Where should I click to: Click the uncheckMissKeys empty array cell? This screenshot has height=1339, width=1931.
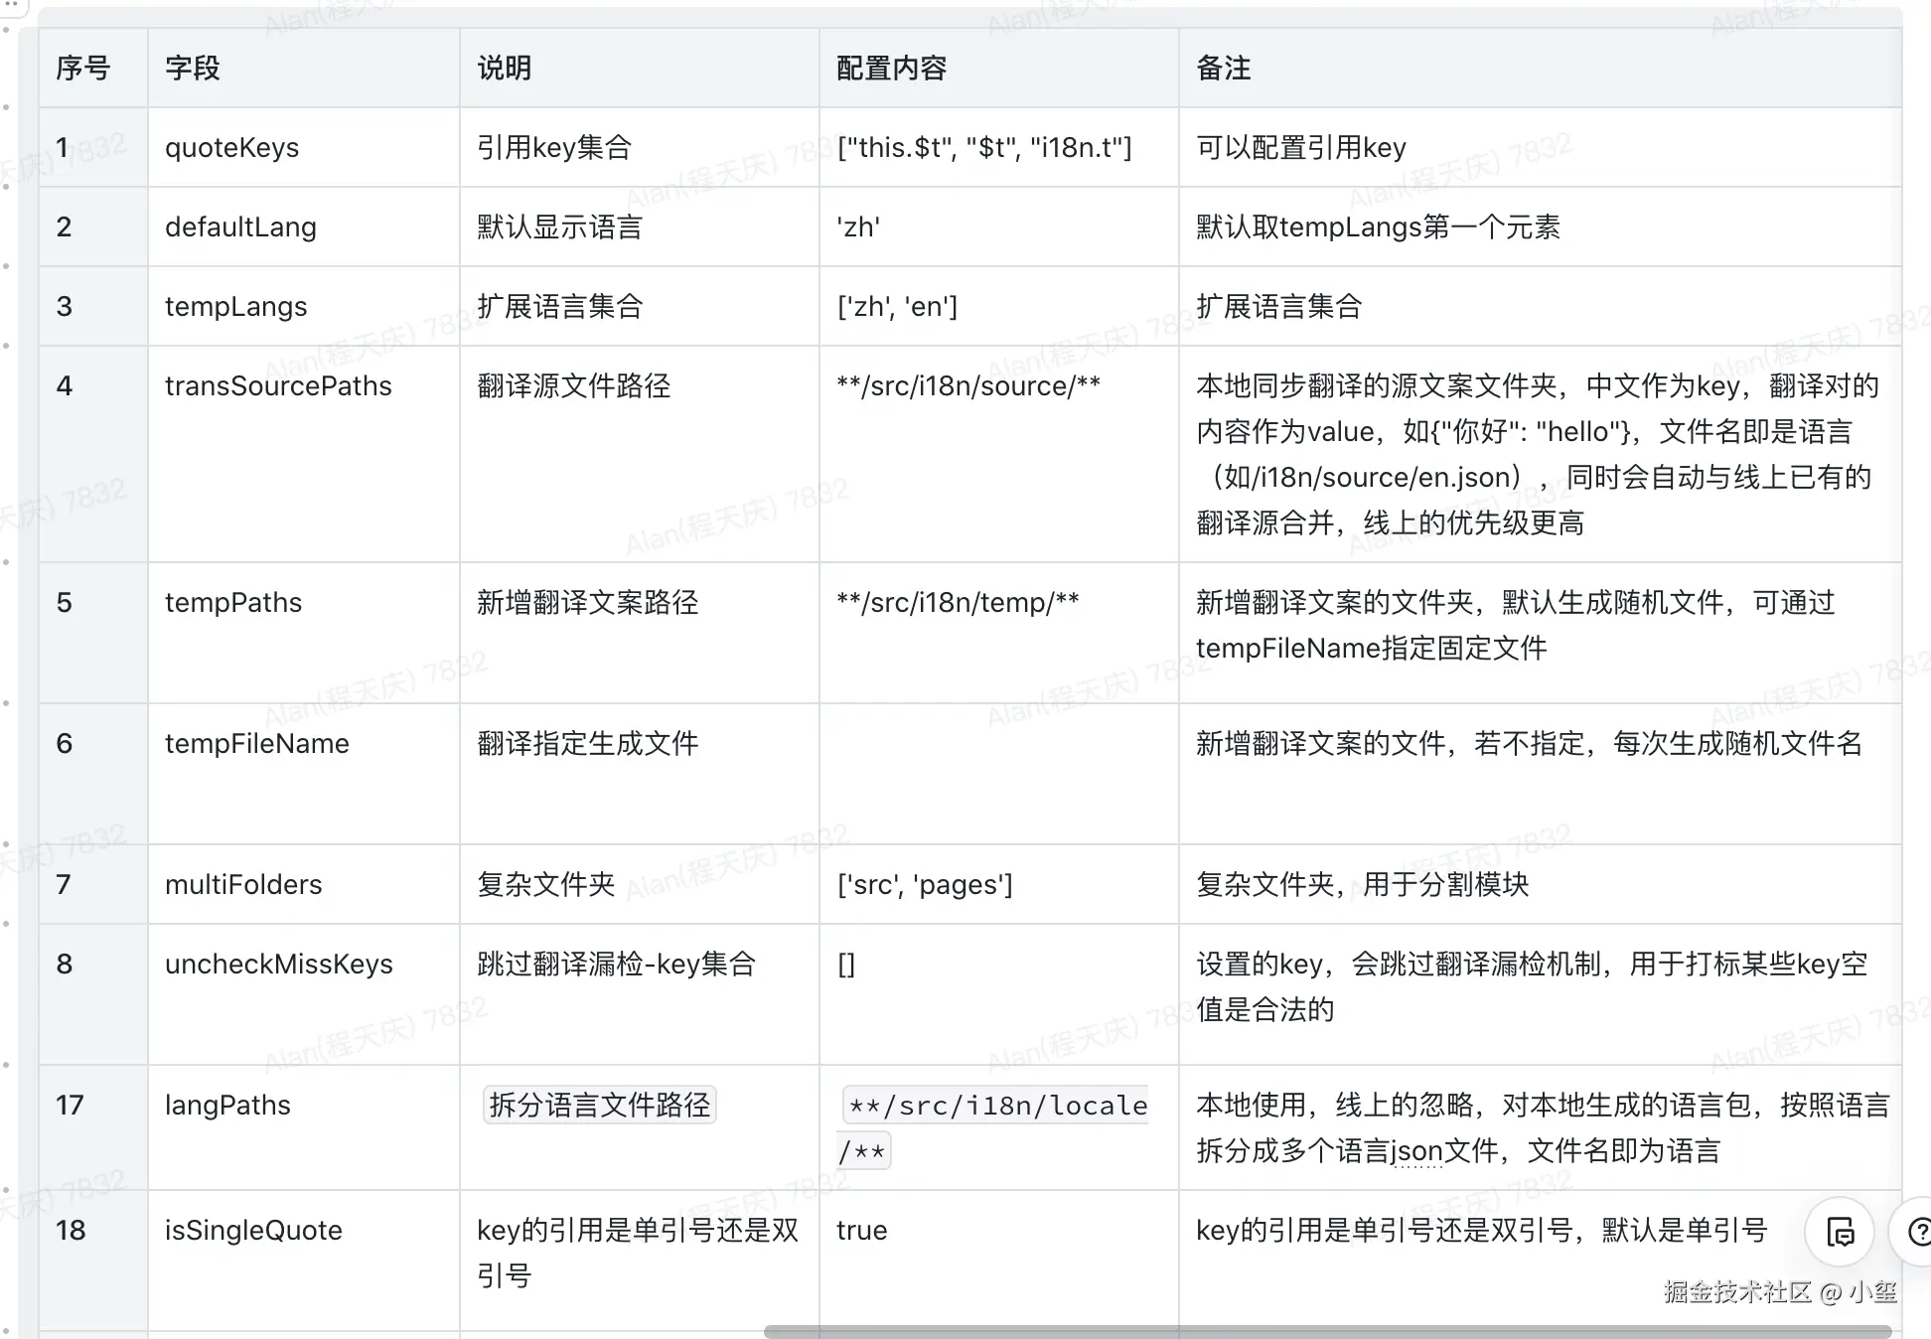(x=846, y=964)
